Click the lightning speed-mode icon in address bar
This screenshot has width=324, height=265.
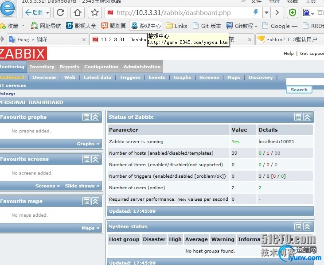[256, 12]
